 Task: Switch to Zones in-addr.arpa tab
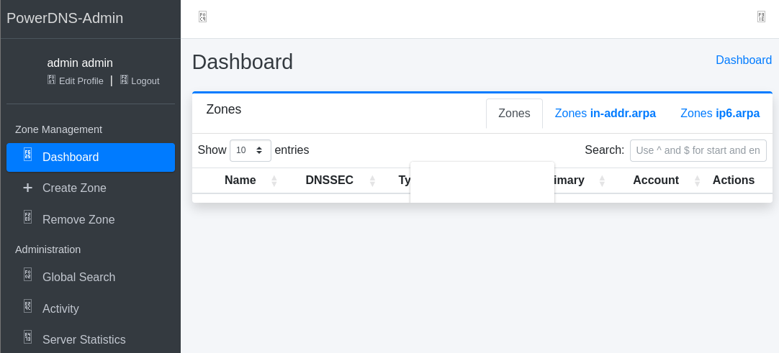pyautogui.click(x=605, y=114)
